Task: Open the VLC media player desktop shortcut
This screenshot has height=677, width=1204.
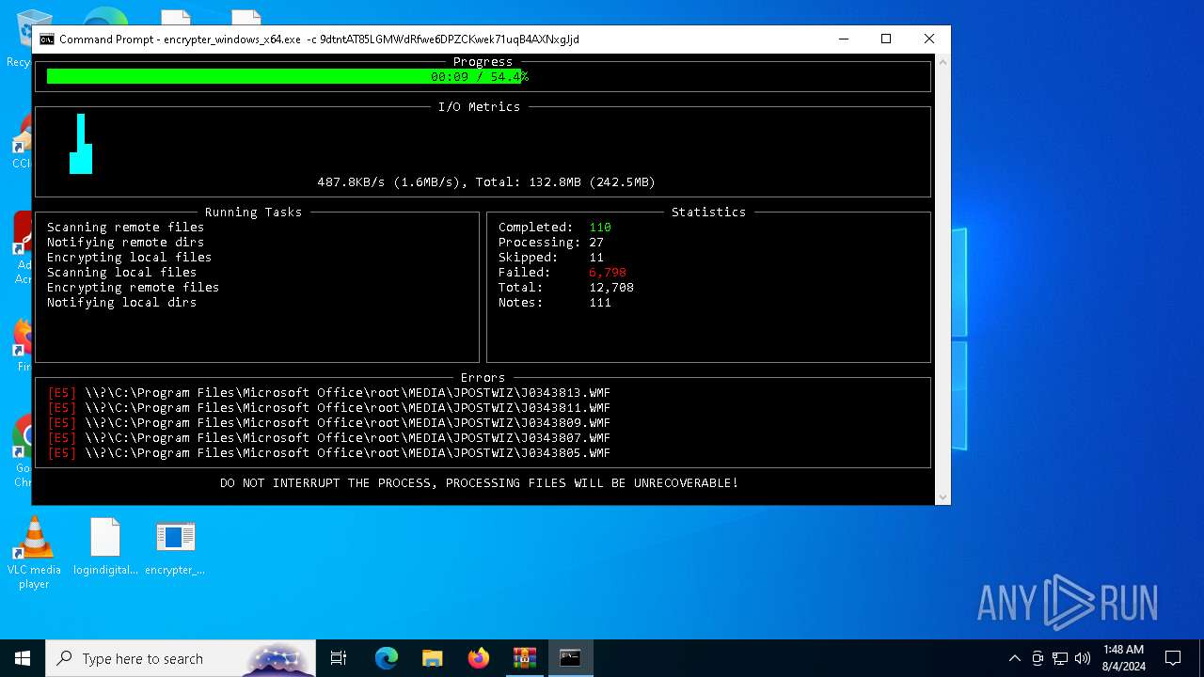Action: (34, 553)
